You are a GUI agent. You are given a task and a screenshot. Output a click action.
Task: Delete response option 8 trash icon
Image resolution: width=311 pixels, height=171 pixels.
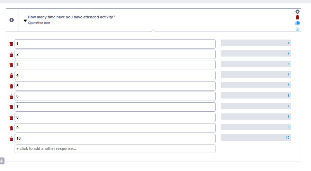[11, 118]
